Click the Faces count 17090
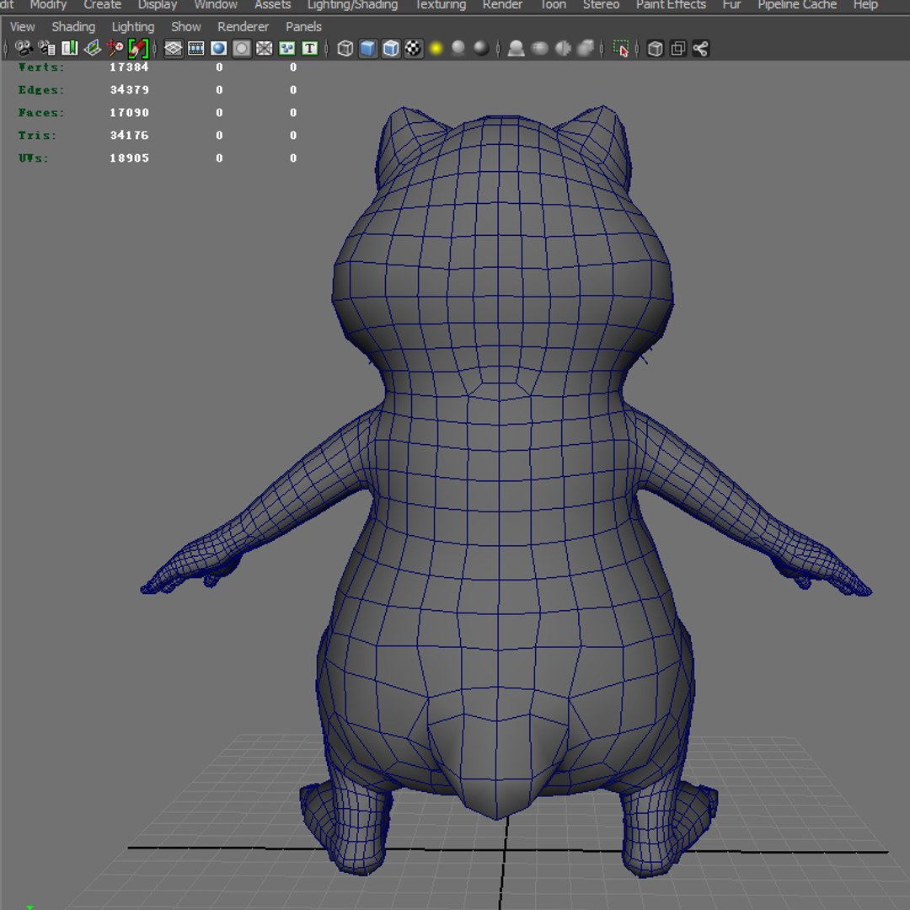 pyautogui.click(x=130, y=113)
